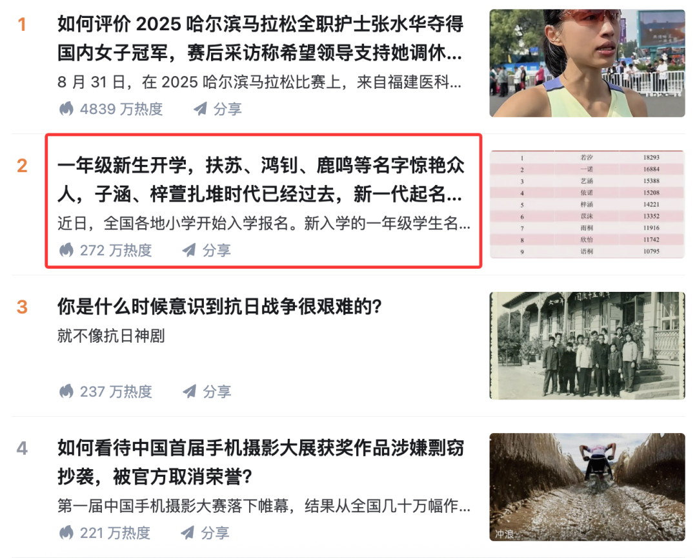Click share icon on the phone photography post
Screen dimensions: 697x558
(x=188, y=533)
